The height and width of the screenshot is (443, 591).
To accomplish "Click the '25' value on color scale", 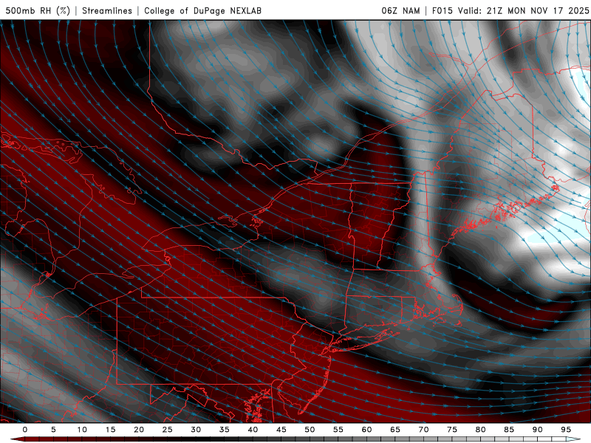I will 168,430.
